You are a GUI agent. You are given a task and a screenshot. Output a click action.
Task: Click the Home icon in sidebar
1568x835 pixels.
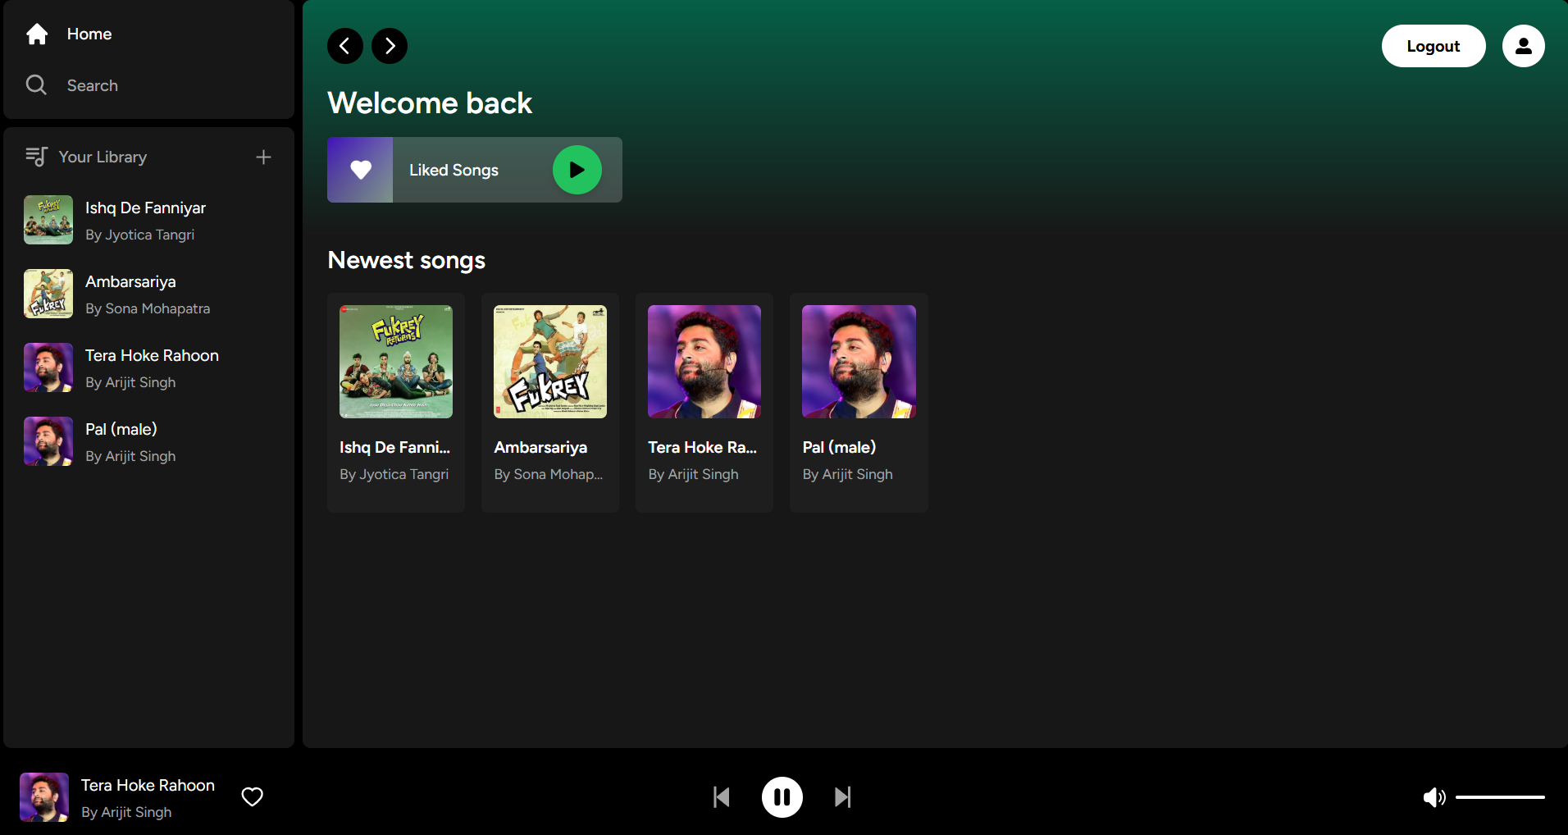point(37,34)
